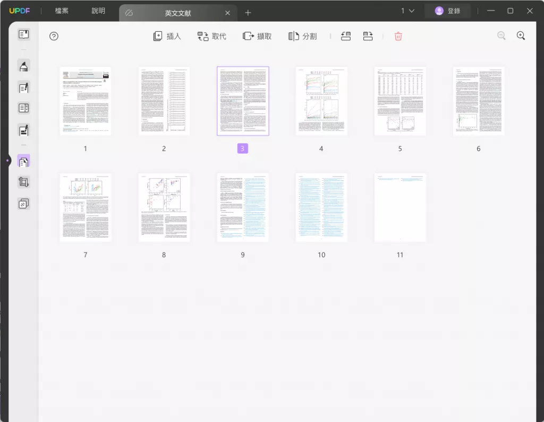The width and height of the screenshot is (544, 422).
Task: Click the user avatar icon
Action: coord(439,11)
